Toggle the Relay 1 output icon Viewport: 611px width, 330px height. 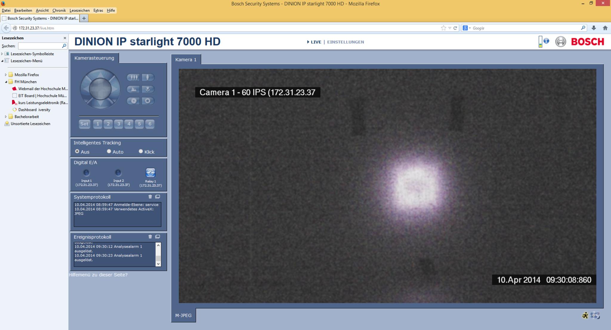click(x=150, y=173)
